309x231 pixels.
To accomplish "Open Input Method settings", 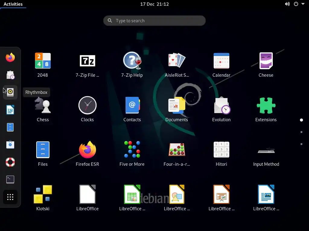I will coord(266,151).
